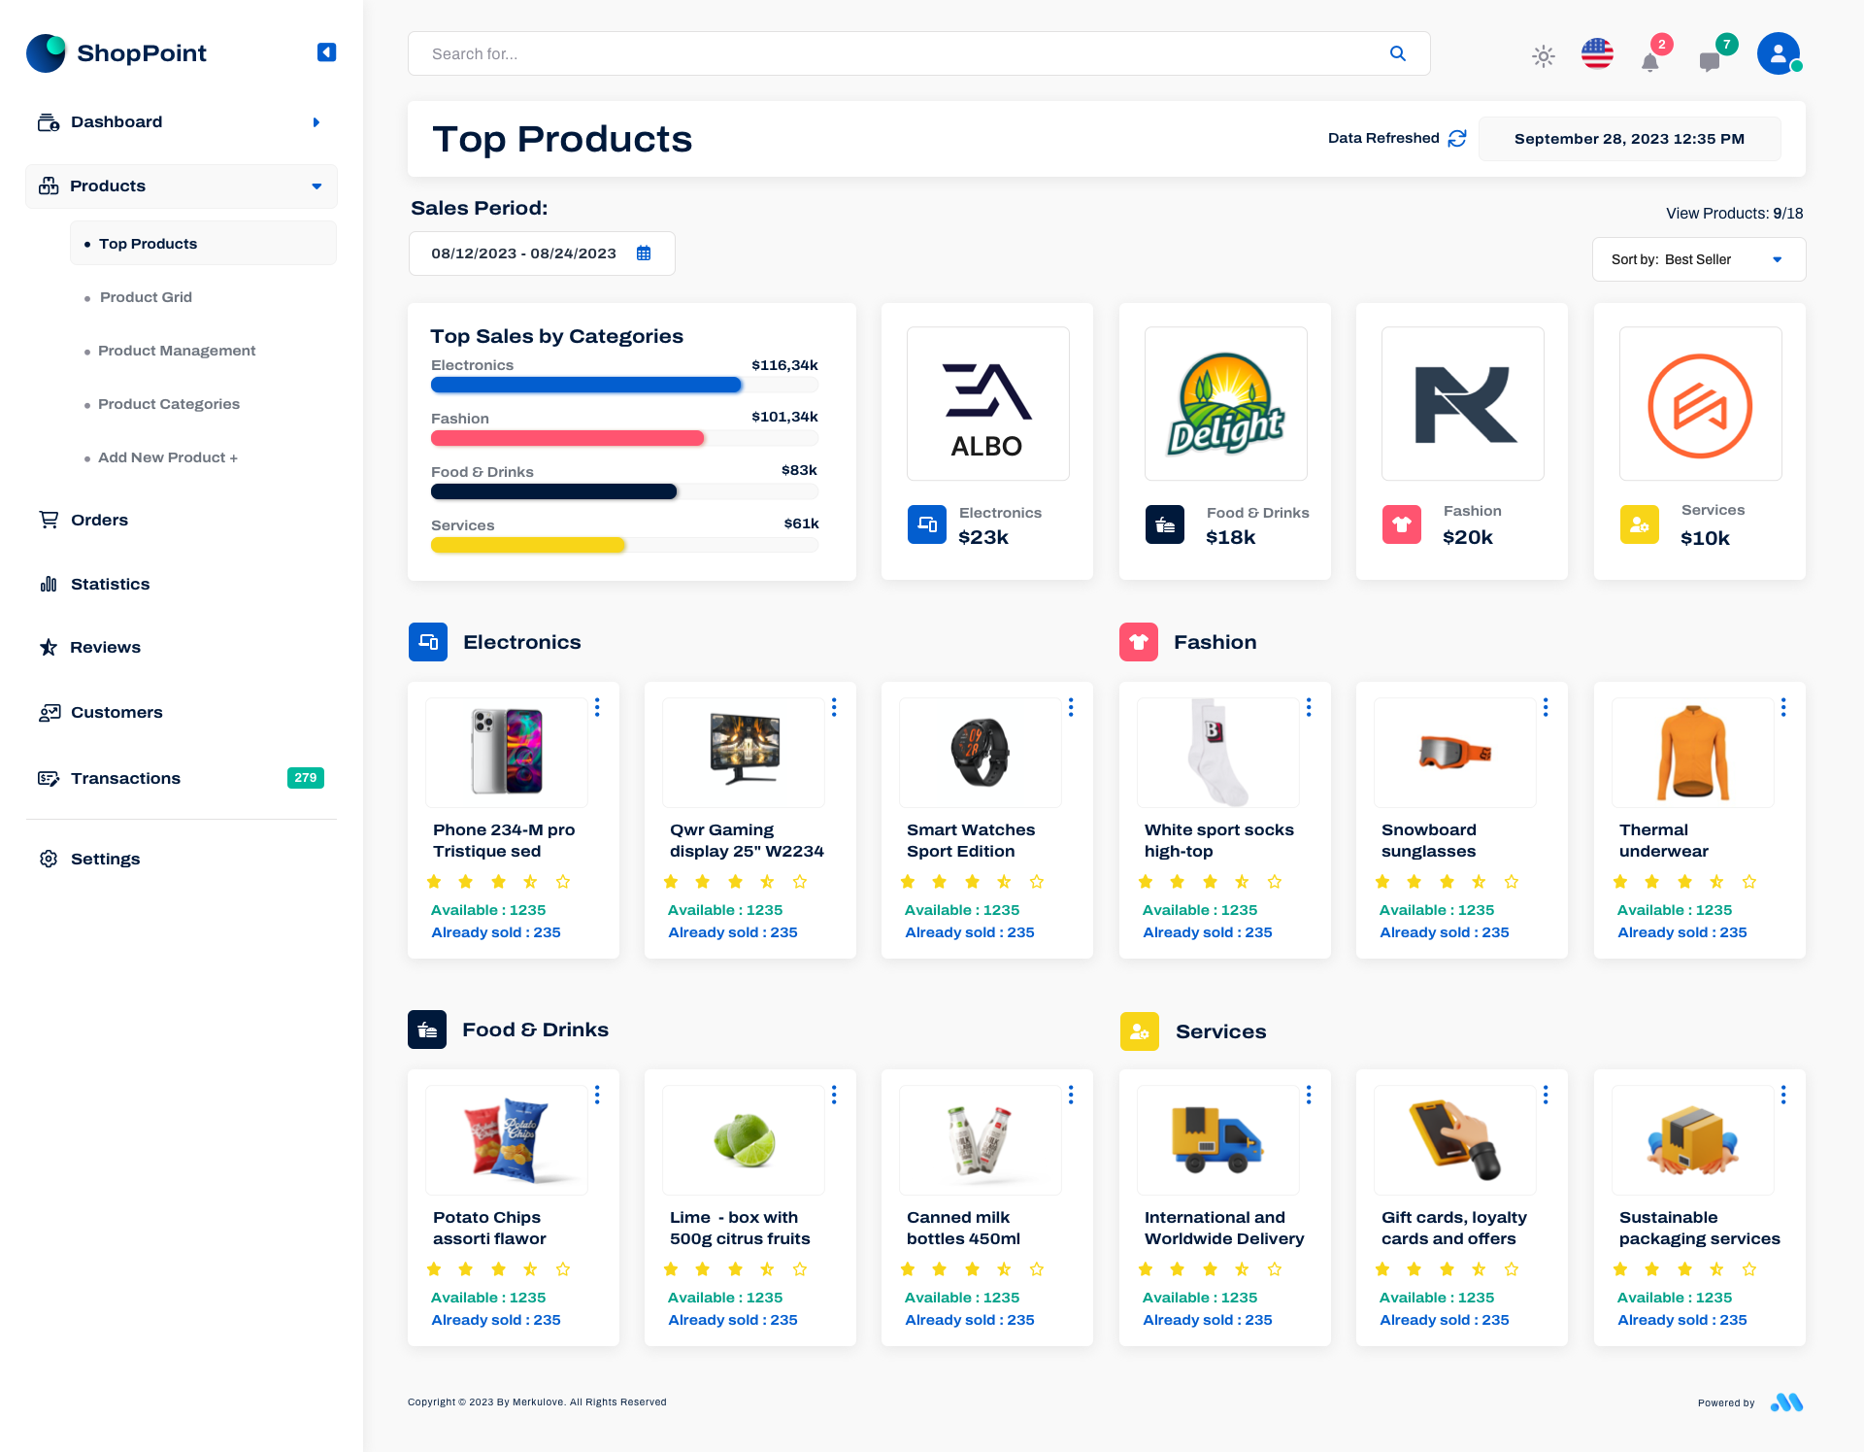Click the Customers sidebar icon

pyautogui.click(x=49, y=712)
